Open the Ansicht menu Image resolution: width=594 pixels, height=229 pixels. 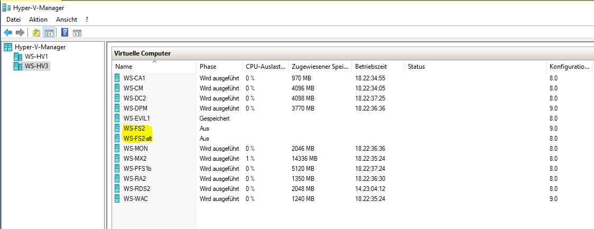[67, 20]
